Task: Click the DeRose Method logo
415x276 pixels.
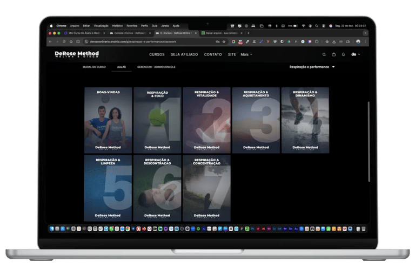Action: point(77,54)
